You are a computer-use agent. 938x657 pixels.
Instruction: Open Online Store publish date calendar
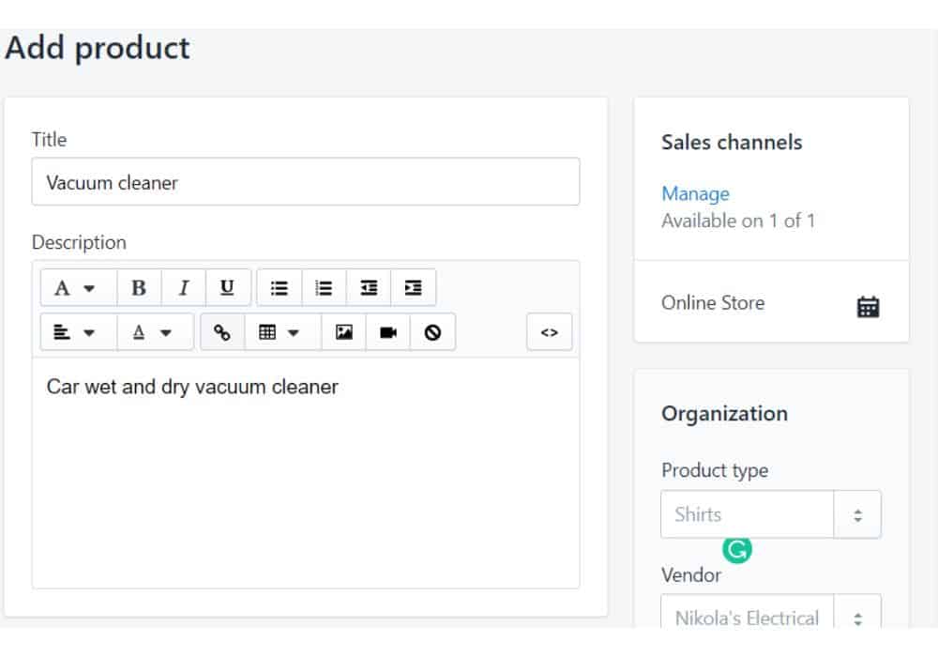pos(869,306)
